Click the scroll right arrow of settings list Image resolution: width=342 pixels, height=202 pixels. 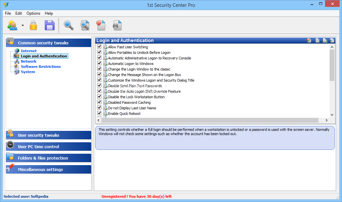pos(327,120)
